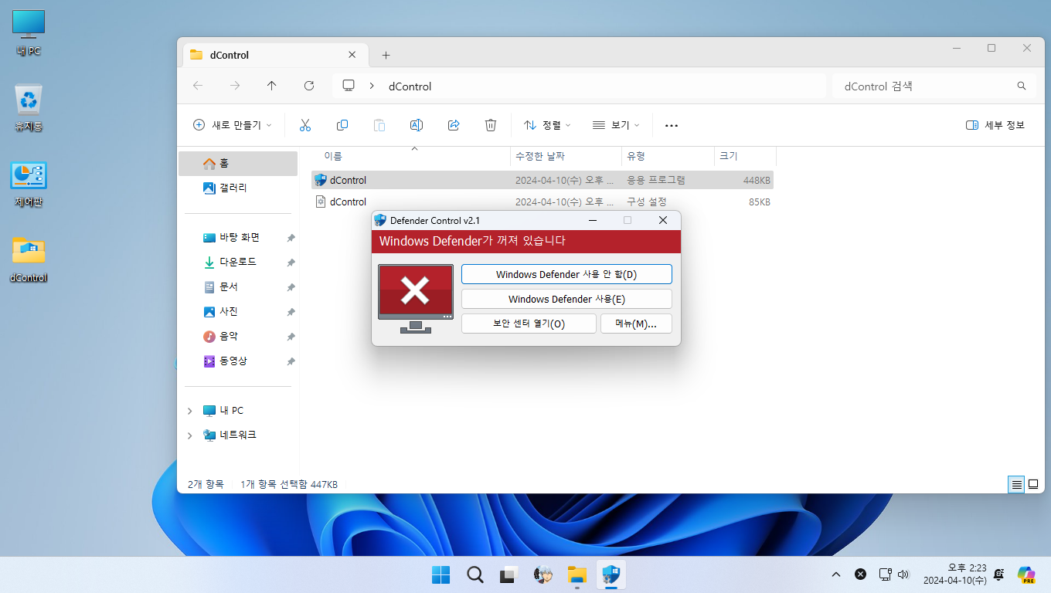Click the black X tray icon
Viewport: 1051px width, 593px height.
click(860, 574)
